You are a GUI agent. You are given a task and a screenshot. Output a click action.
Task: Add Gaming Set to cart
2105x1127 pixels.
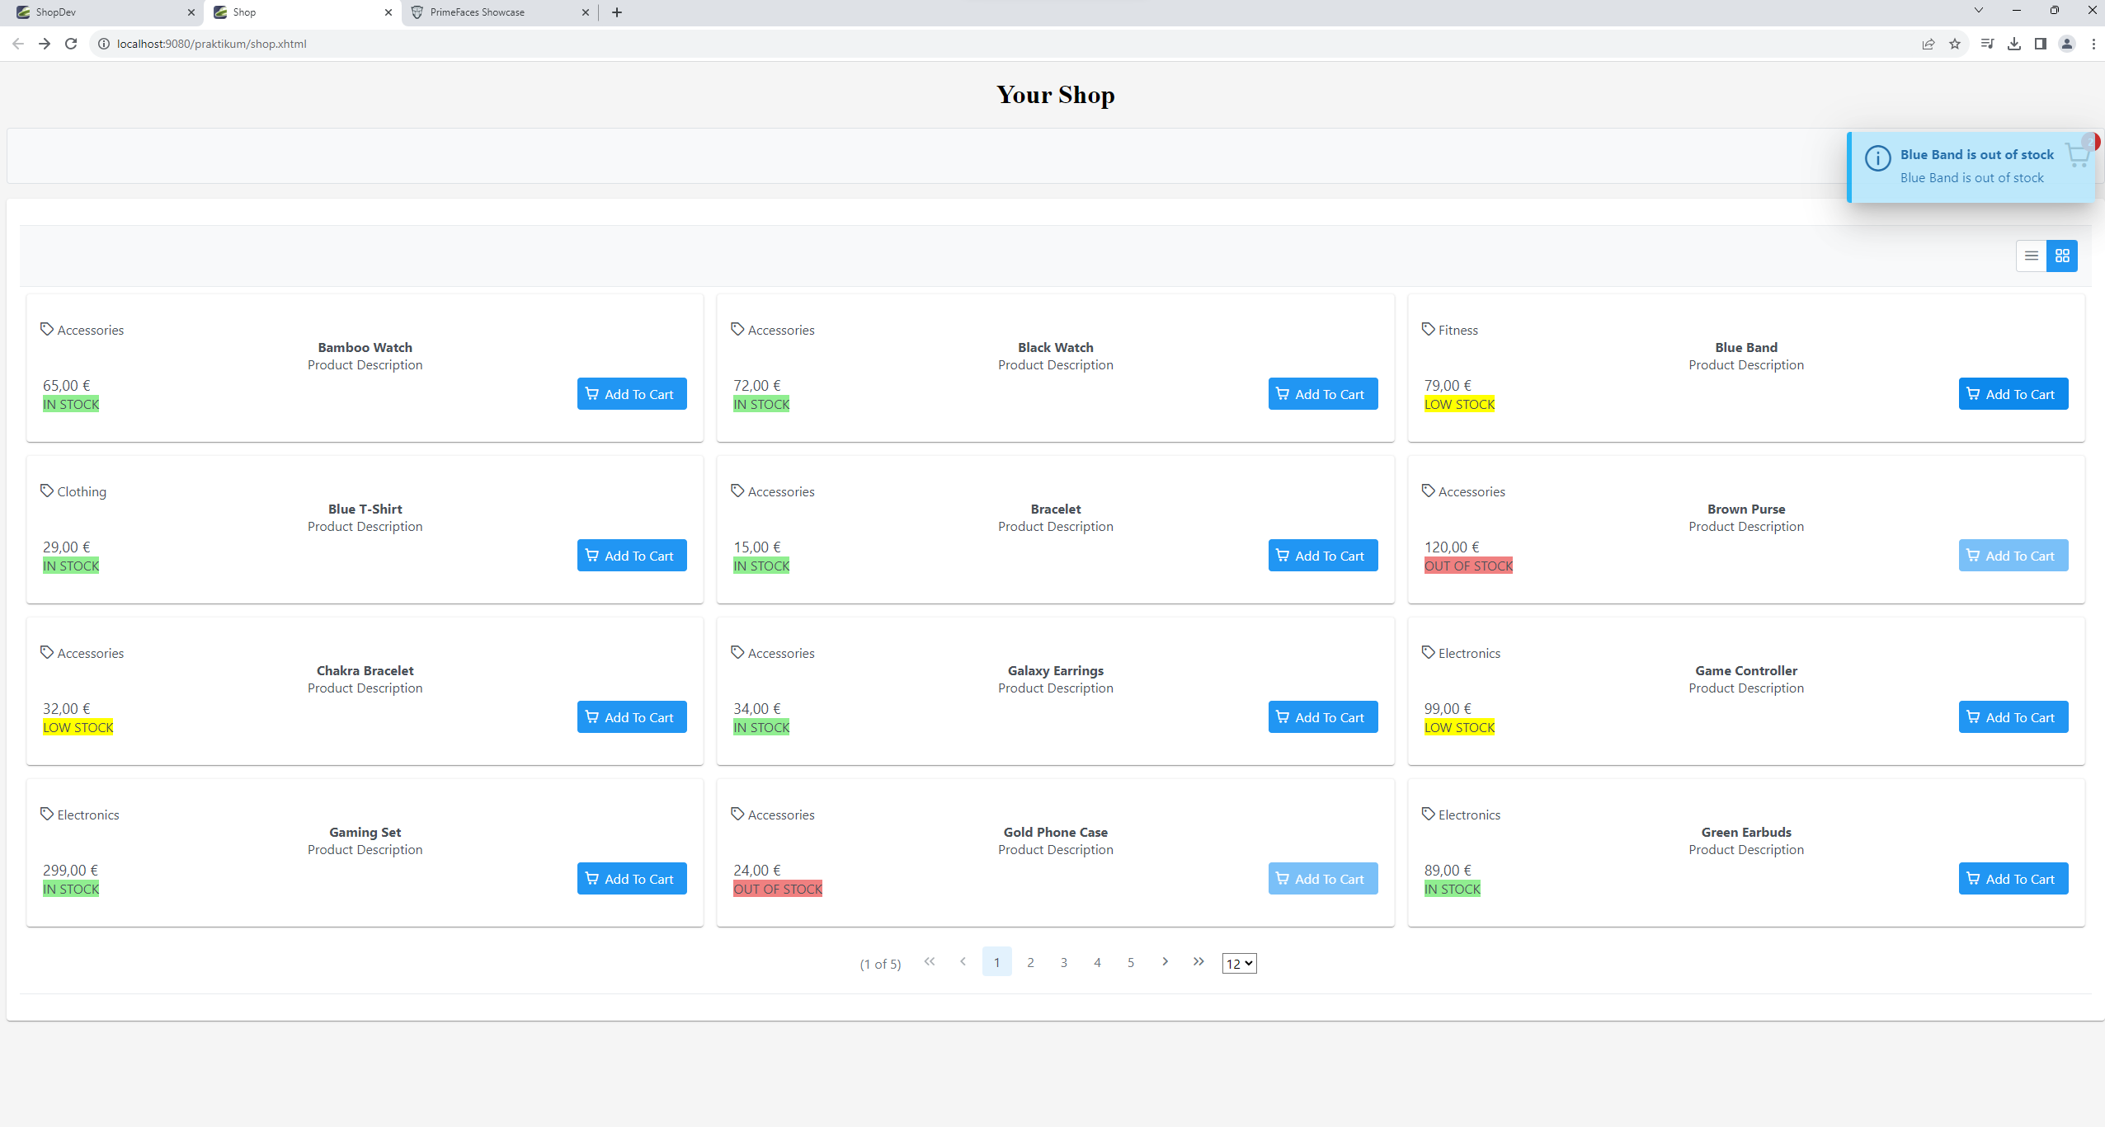pos(632,879)
